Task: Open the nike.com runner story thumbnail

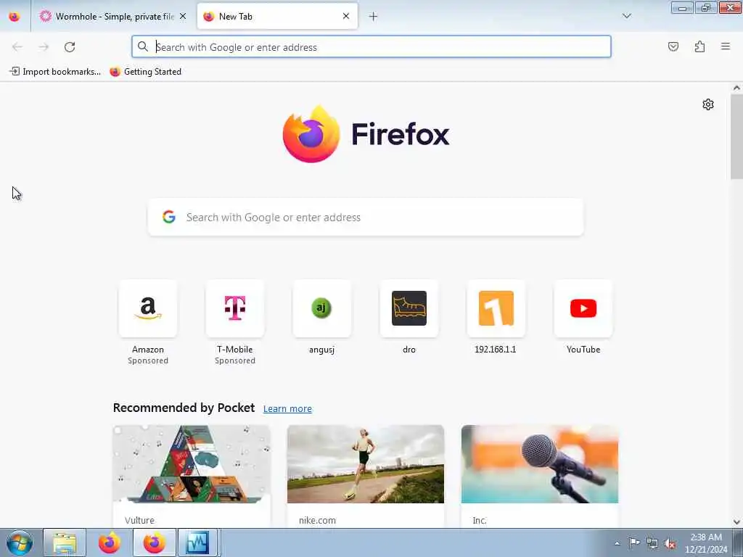Action: pyautogui.click(x=366, y=464)
